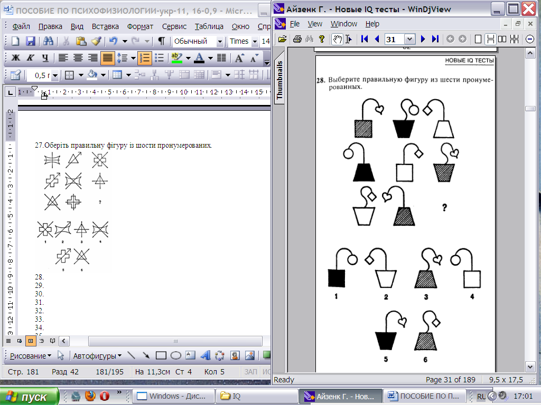Click the Insert Table icon

pos(117,75)
